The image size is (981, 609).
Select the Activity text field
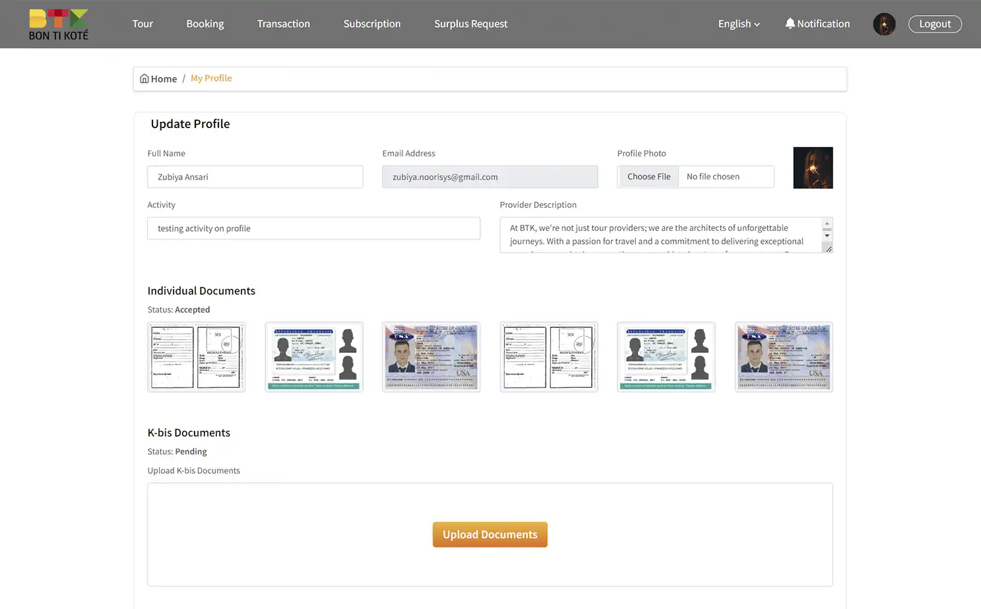[313, 228]
